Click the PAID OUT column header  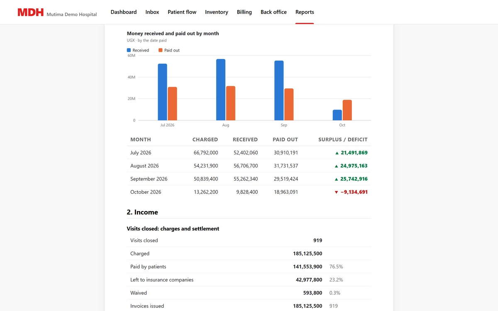(285, 139)
